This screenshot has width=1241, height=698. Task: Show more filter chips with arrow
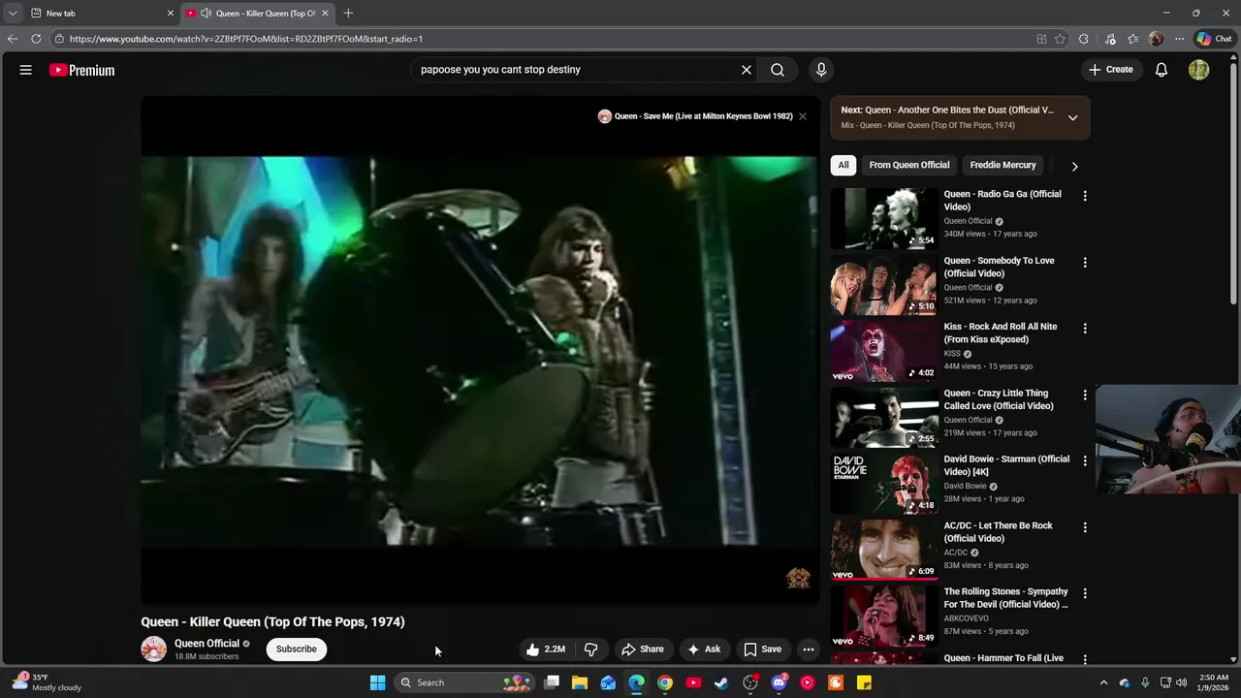click(x=1074, y=166)
